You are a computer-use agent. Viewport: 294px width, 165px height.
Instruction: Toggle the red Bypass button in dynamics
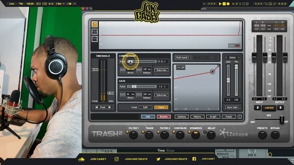(x=164, y=116)
